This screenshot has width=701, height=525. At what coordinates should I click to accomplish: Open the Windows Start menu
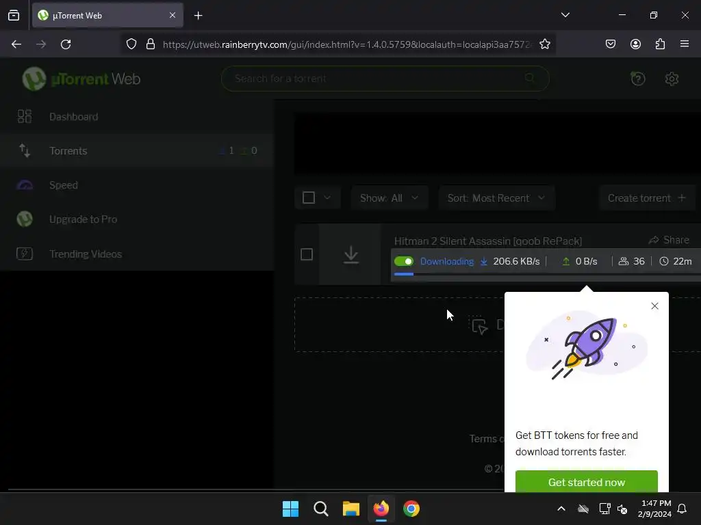(x=290, y=509)
